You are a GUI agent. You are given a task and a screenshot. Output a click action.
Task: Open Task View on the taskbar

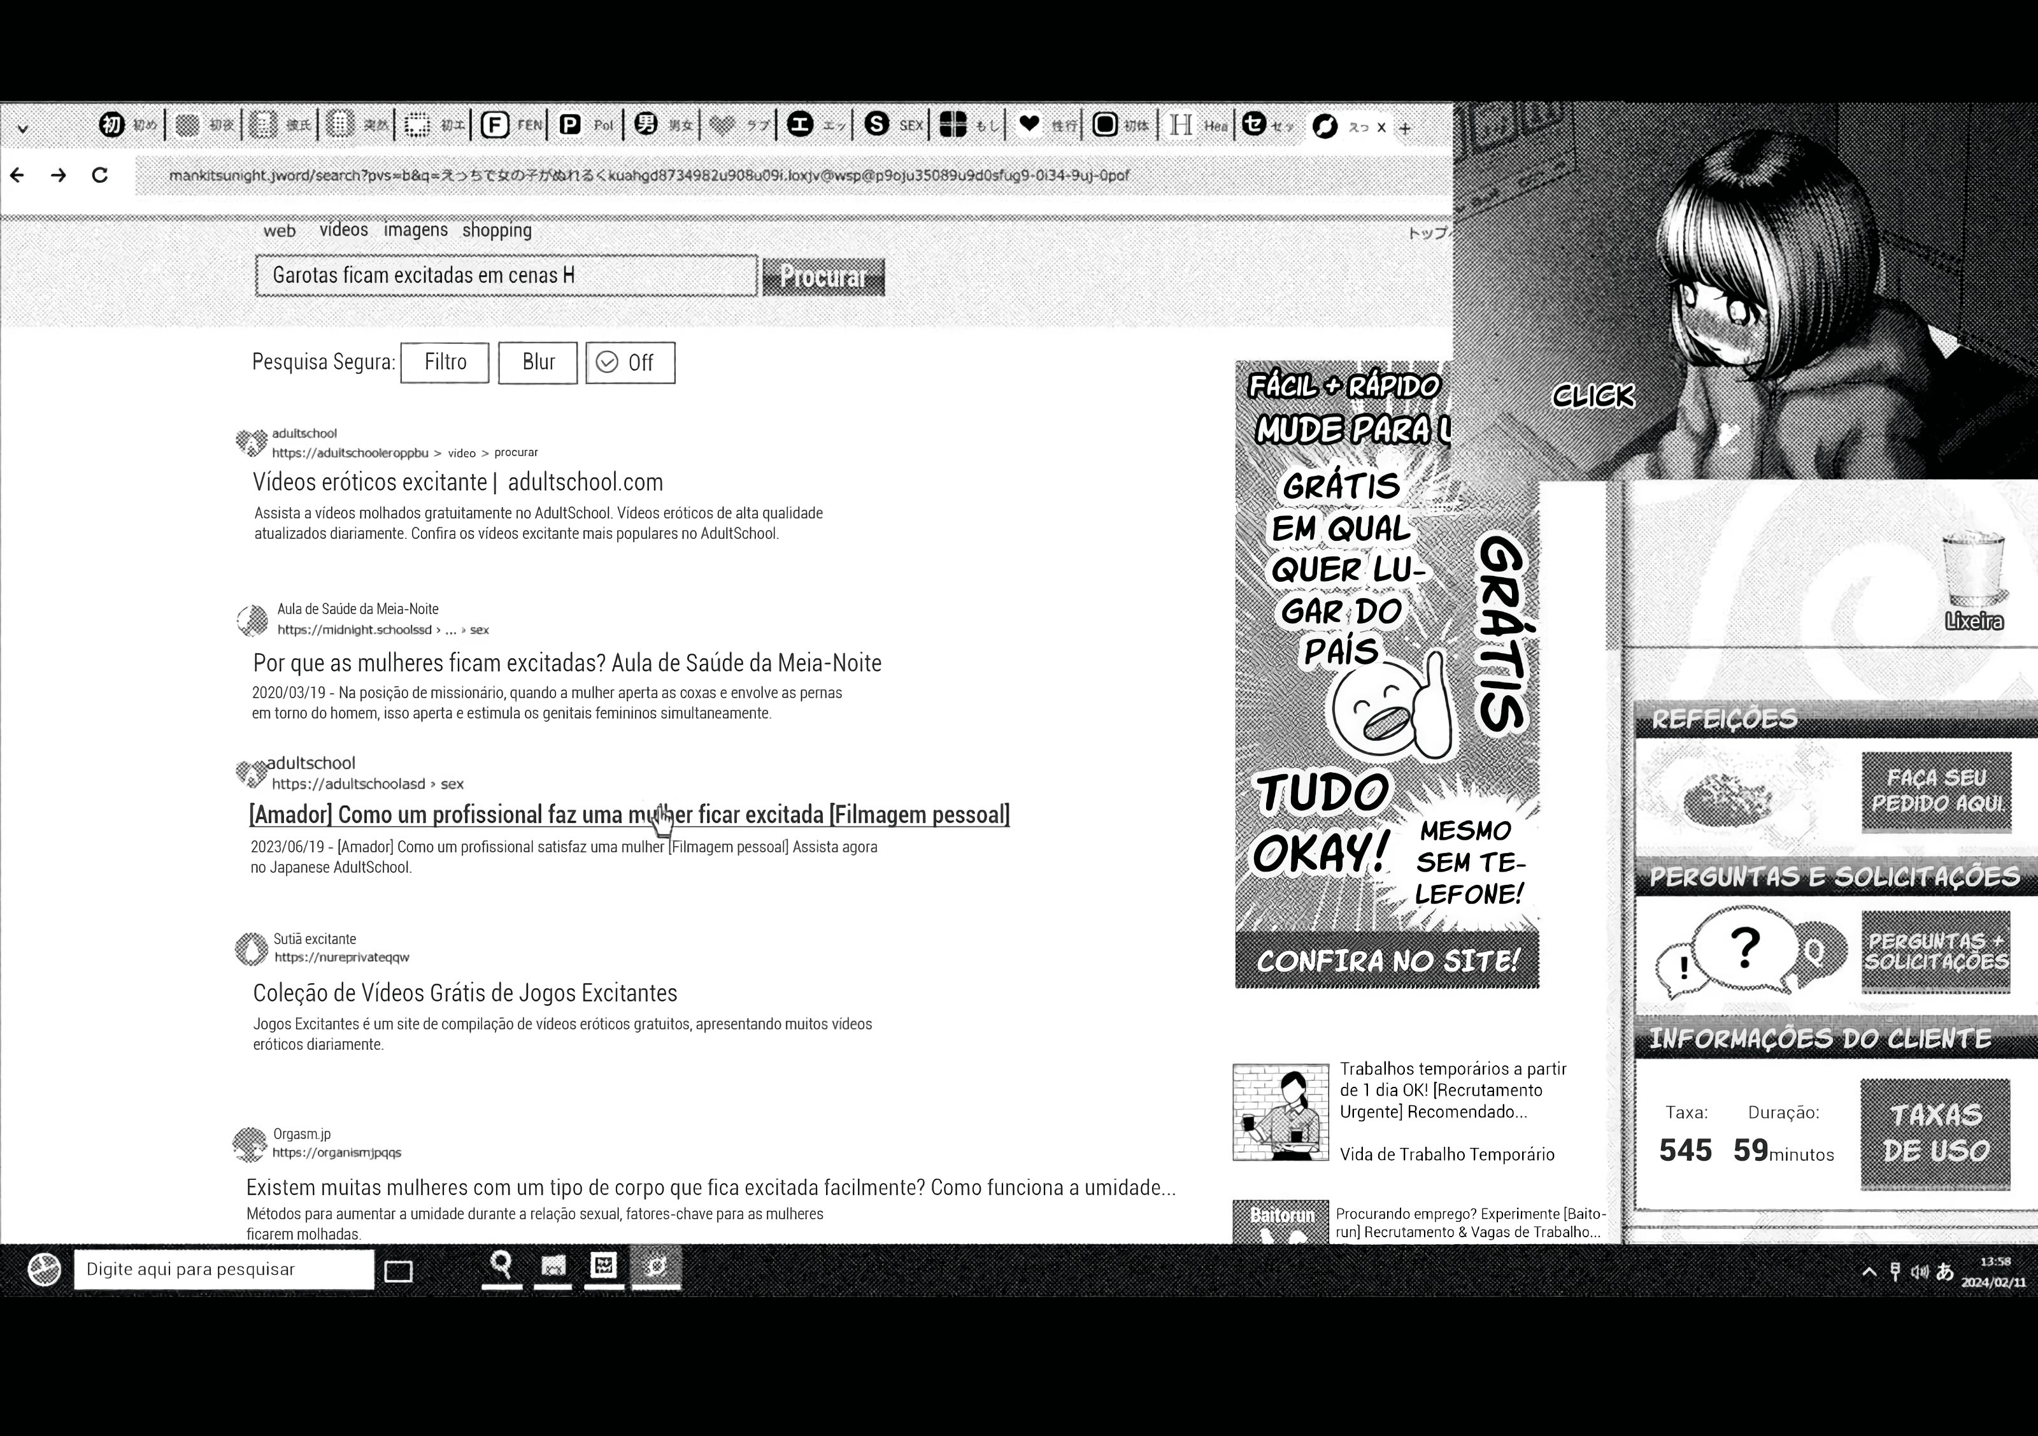399,1271
